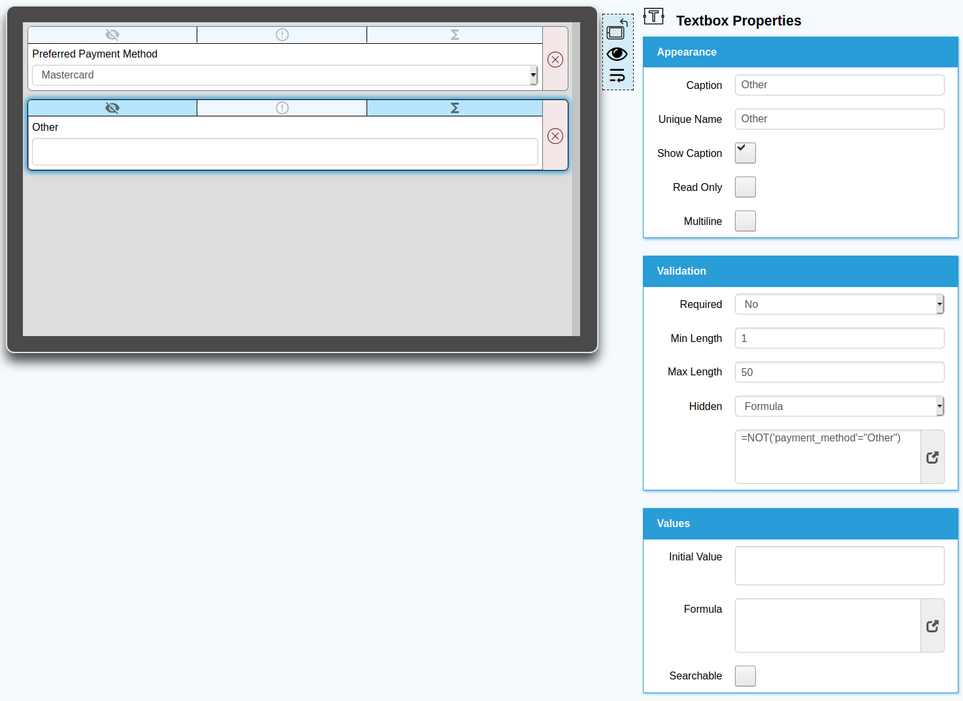Delete the Other textbox field
The height and width of the screenshot is (701, 963).
click(x=555, y=136)
